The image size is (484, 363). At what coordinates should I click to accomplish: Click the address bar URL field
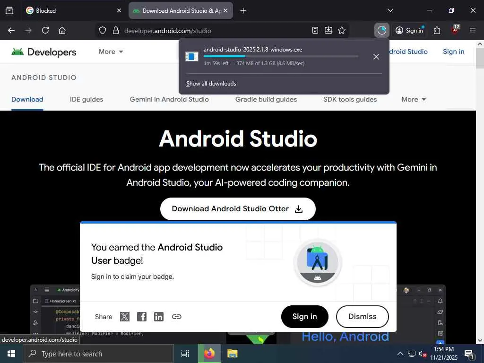tap(216, 31)
